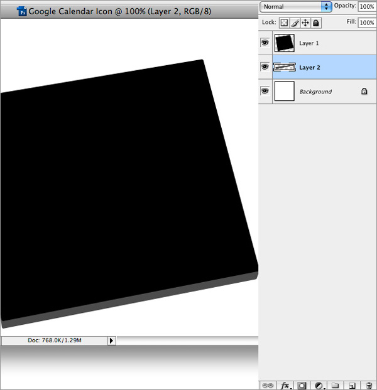The image size is (377, 390).
Task: Click the horizontal scrollbar below canvas
Action: [188, 340]
